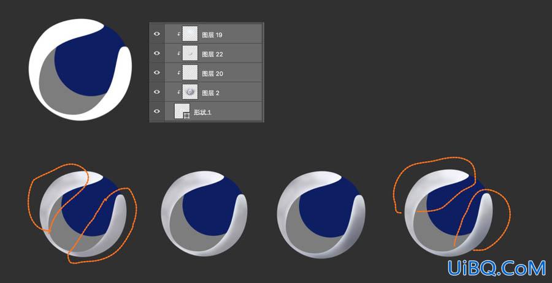Viewport: 552px width, 283px height.
Task: Hide the 图层 20 layer
Action: tap(156, 72)
